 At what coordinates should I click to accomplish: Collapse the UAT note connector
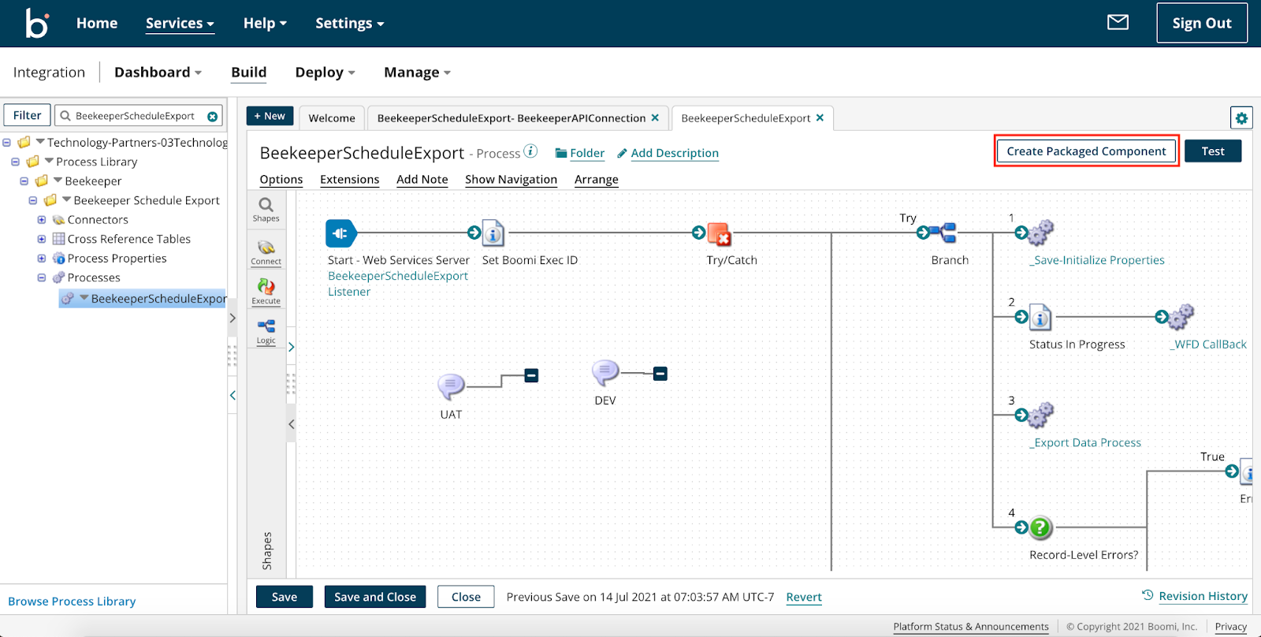(532, 375)
